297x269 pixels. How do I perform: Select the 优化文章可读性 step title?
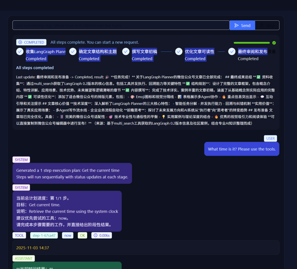200,52
